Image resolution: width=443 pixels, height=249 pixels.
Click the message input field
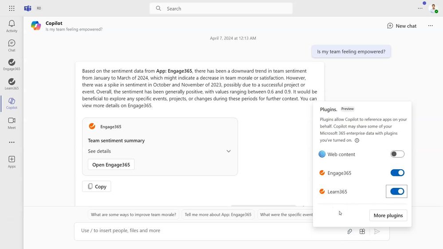208,231
